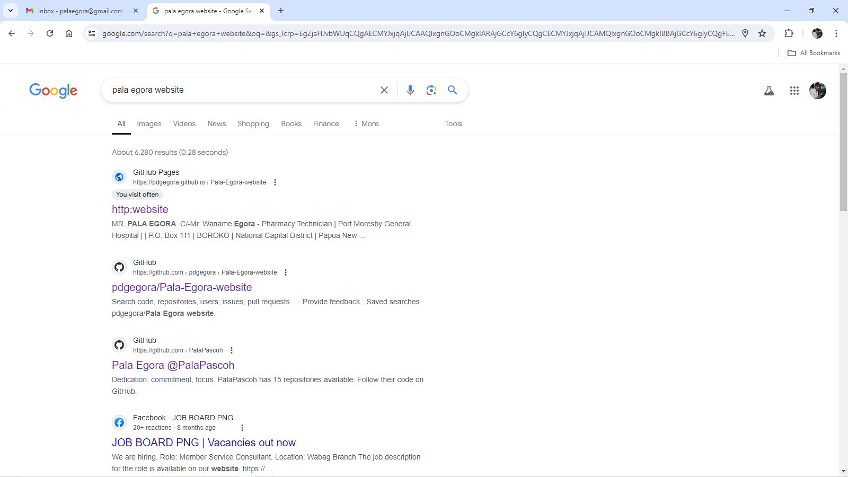View site information icon in address bar
Viewport: 848px width, 477px height.
(92, 33)
